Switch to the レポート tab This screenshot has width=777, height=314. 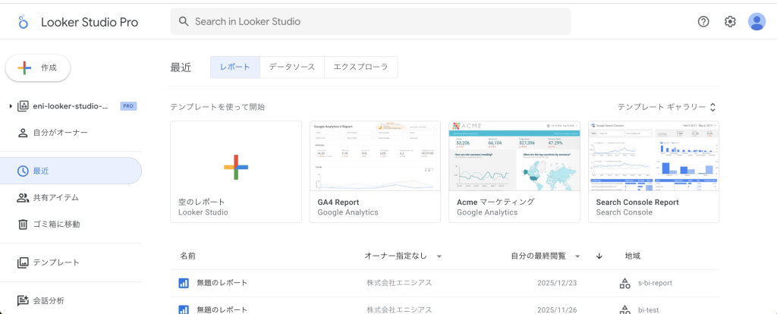tap(235, 68)
